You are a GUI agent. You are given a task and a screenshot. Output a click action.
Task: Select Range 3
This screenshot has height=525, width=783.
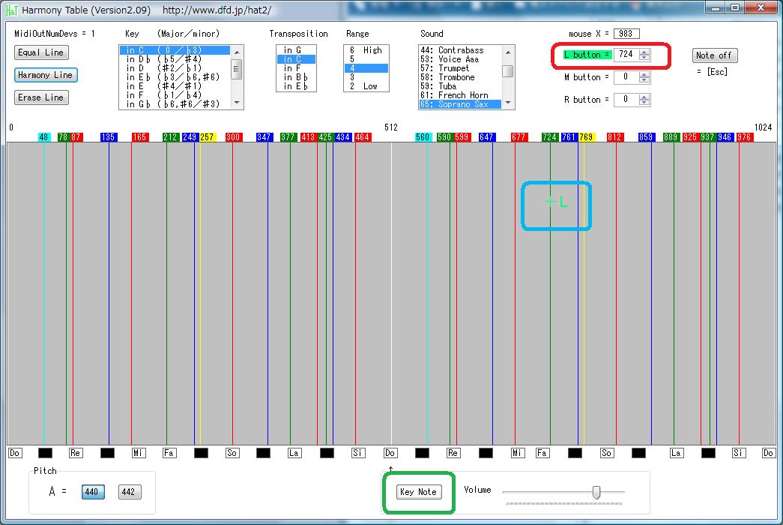coord(366,77)
